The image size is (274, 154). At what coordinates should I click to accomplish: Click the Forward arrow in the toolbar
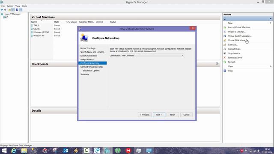click(5, 10)
